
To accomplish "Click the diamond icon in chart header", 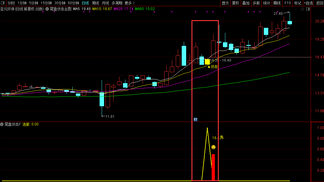I will 303,9.
